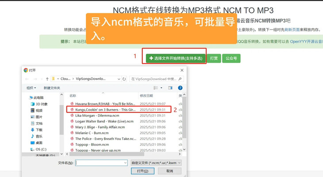Screen dimensions: 323x177
Task: Open the 刷新页面 link
Action: pos(292,30)
